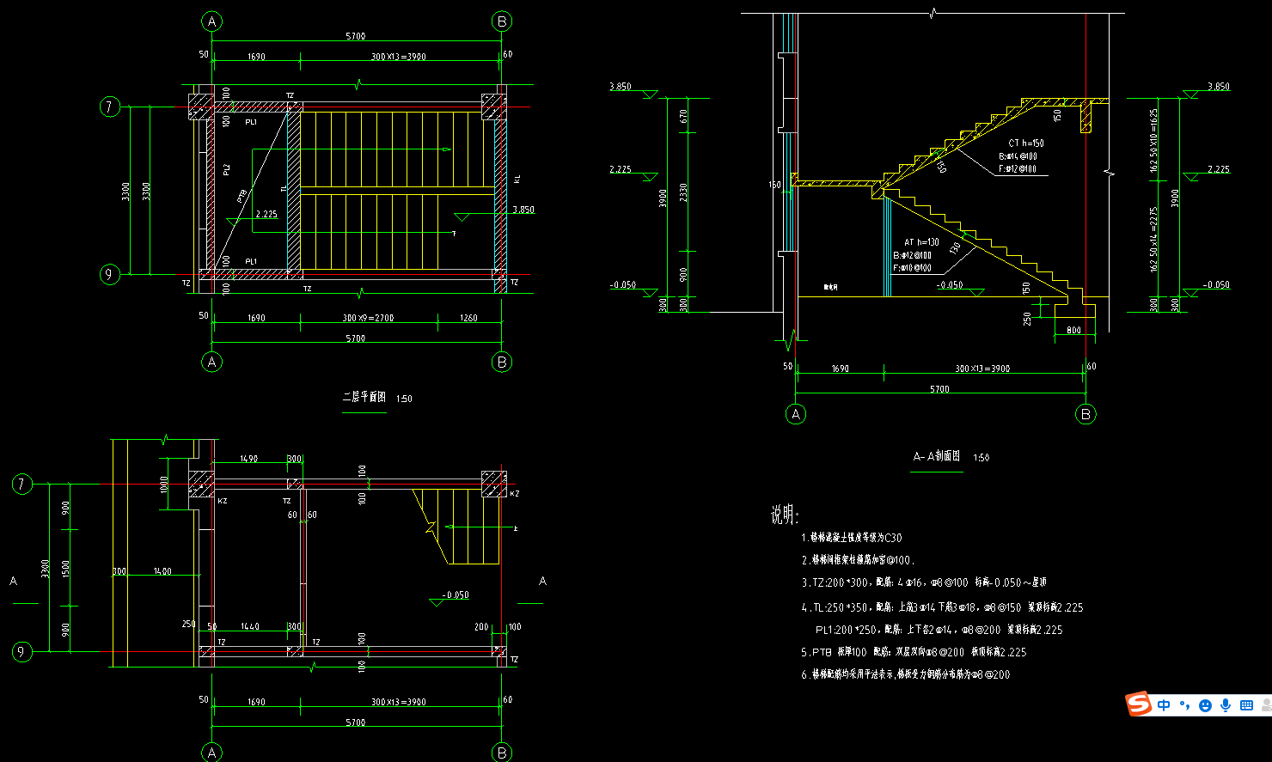Select the CT h=150 label in section

pos(1026,143)
